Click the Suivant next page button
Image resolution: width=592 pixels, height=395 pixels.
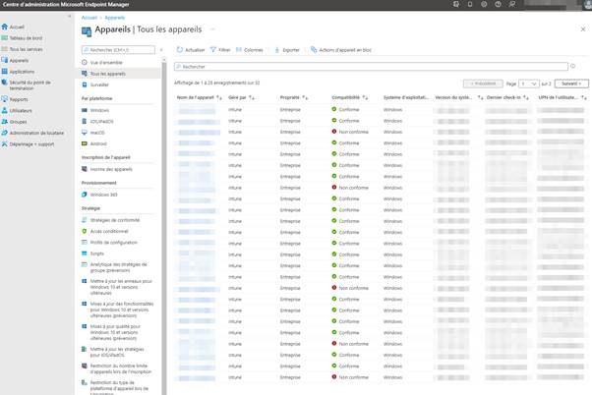tap(571, 84)
